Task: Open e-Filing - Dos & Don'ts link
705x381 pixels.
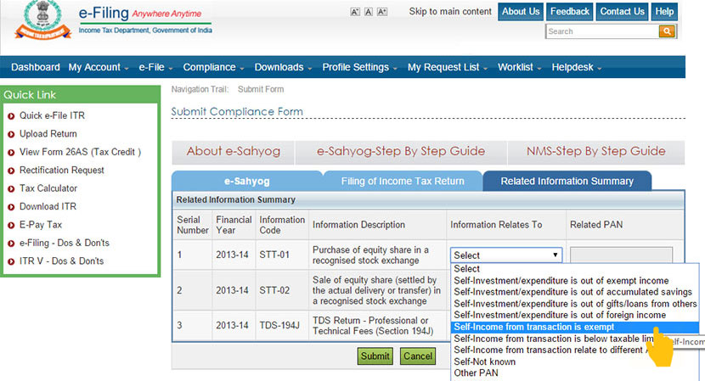Action: click(x=65, y=243)
